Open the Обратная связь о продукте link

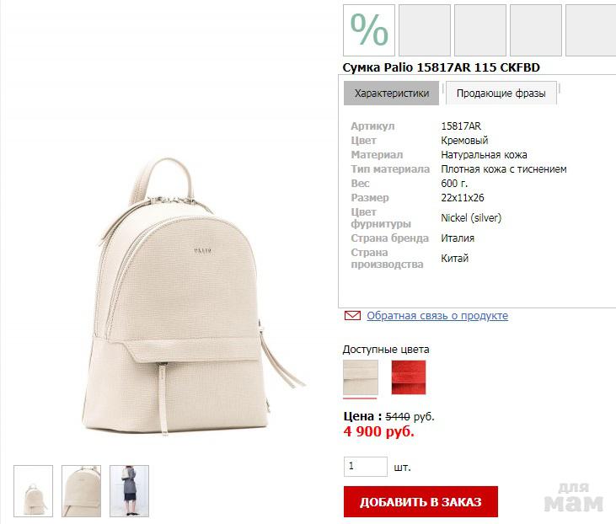coord(437,315)
